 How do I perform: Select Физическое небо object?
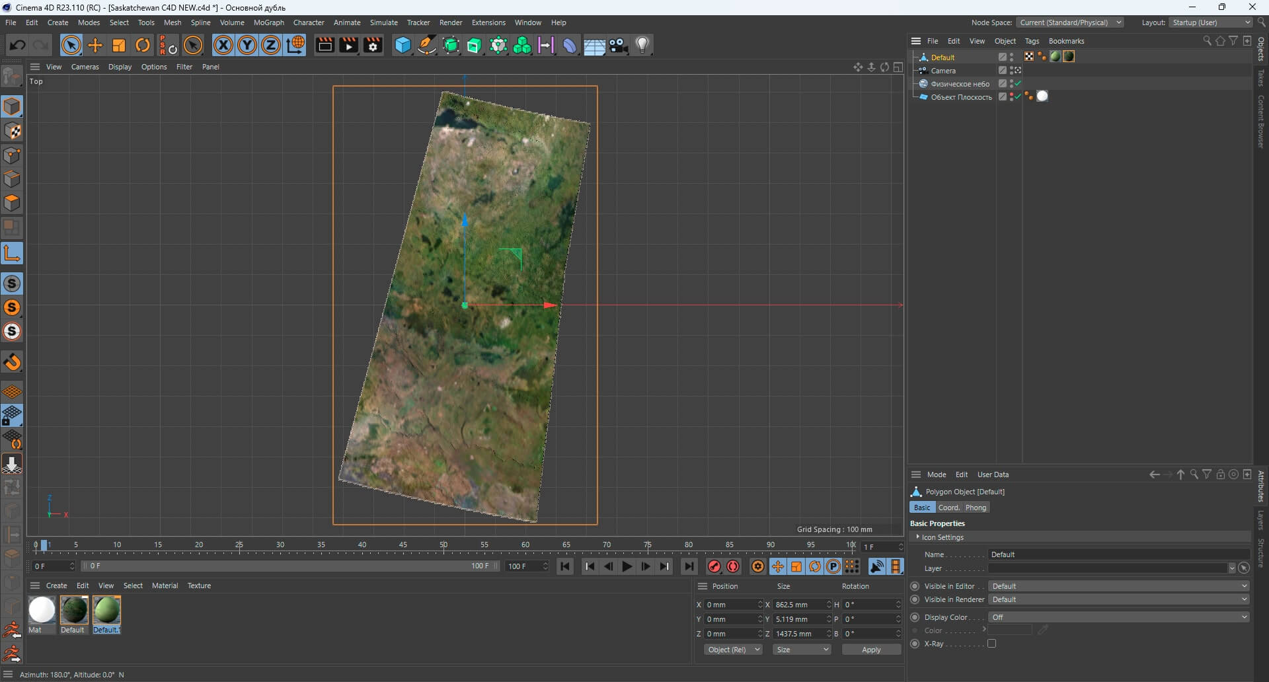pyautogui.click(x=960, y=84)
